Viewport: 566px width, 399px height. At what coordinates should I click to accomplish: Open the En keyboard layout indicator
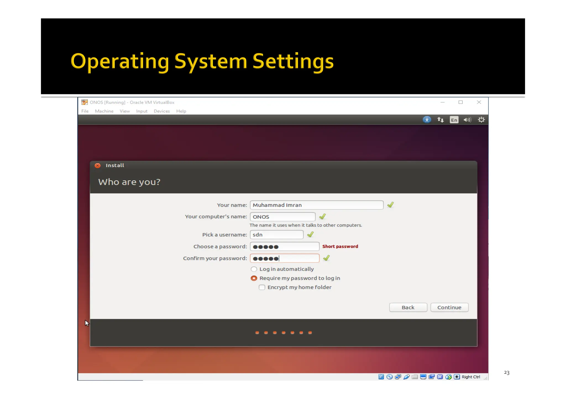pyautogui.click(x=454, y=120)
